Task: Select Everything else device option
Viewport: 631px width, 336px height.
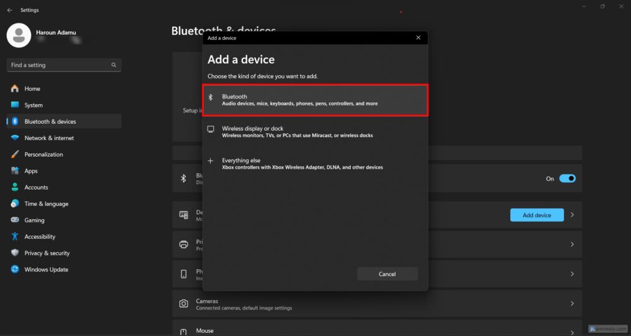Action: click(x=315, y=164)
